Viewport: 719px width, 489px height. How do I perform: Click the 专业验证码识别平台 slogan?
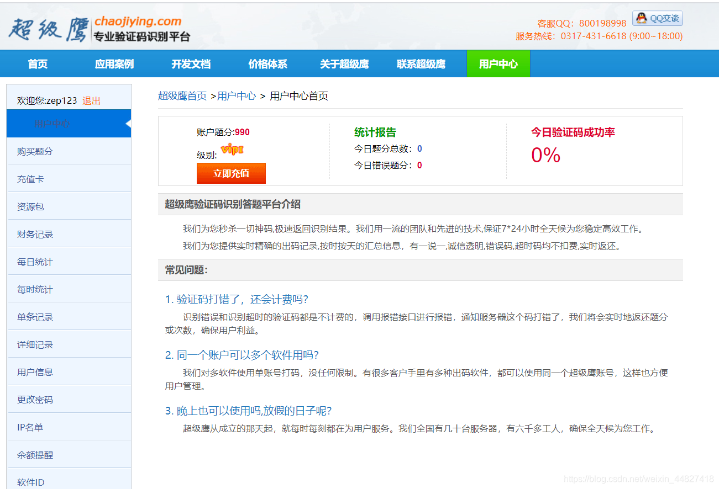[x=141, y=37]
